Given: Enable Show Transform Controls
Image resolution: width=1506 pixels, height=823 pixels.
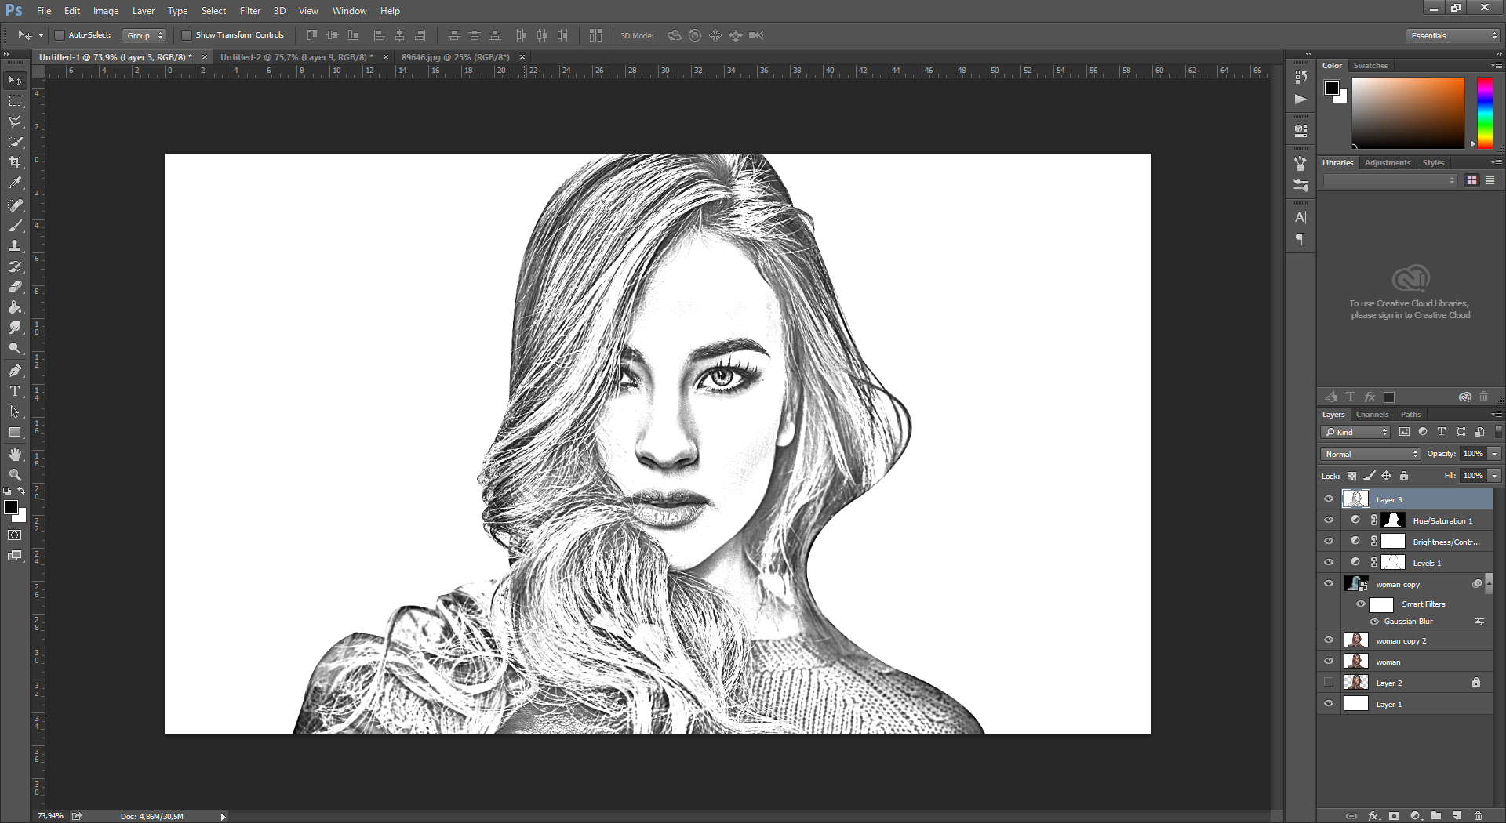Looking at the screenshot, I should (x=187, y=34).
